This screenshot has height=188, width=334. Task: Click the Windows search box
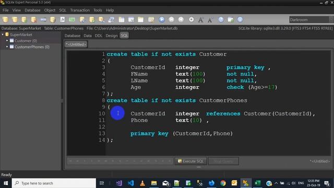pos(54,183)
